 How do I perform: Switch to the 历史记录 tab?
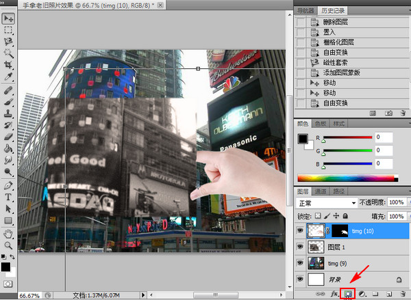pyautogui.click(x=333, y=11)
